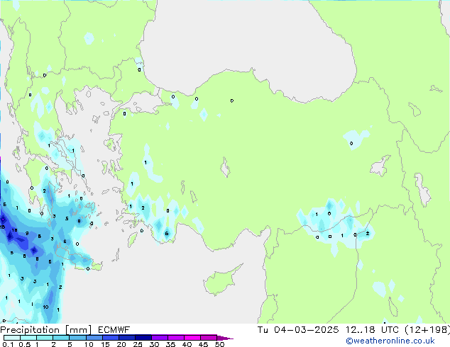Viewport: 450px width, 347px height.
Task: Click the legend tick label "40"
Action: (x=187, y=344)
